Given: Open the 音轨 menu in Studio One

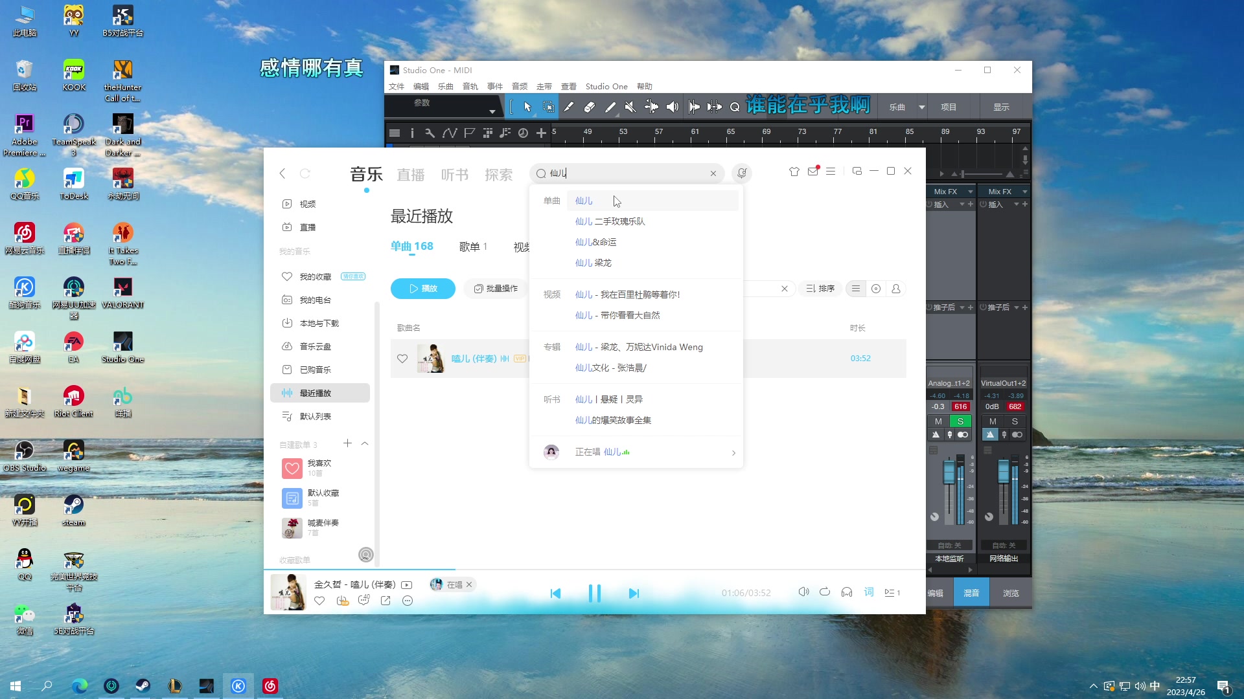Looking at the screenshot, I should pos(470,87).
